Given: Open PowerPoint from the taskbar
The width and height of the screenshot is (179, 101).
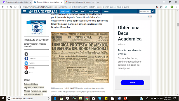Looking at the screenshot, I should click(126, 98).
